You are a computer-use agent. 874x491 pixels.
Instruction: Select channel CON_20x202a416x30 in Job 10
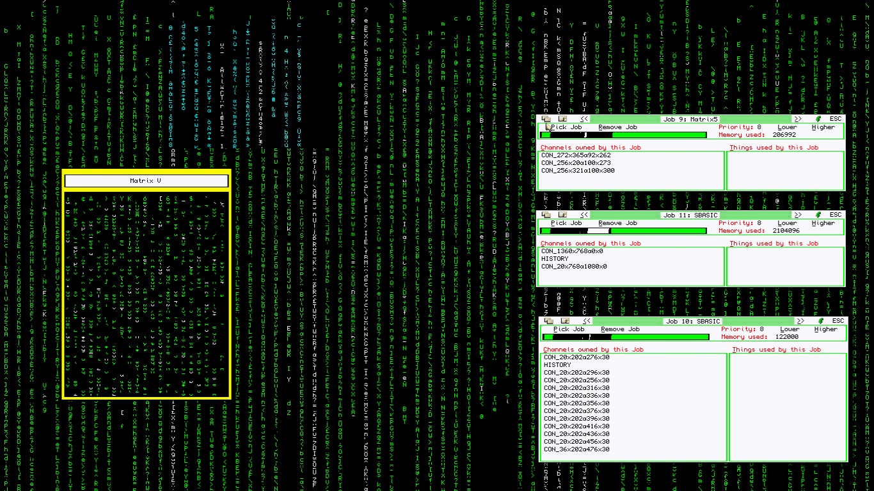pyautogui.click(x=576, y=426)
